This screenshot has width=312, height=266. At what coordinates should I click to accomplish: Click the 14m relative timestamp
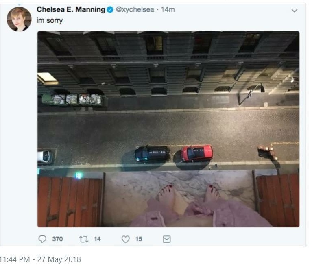(168, 9)
